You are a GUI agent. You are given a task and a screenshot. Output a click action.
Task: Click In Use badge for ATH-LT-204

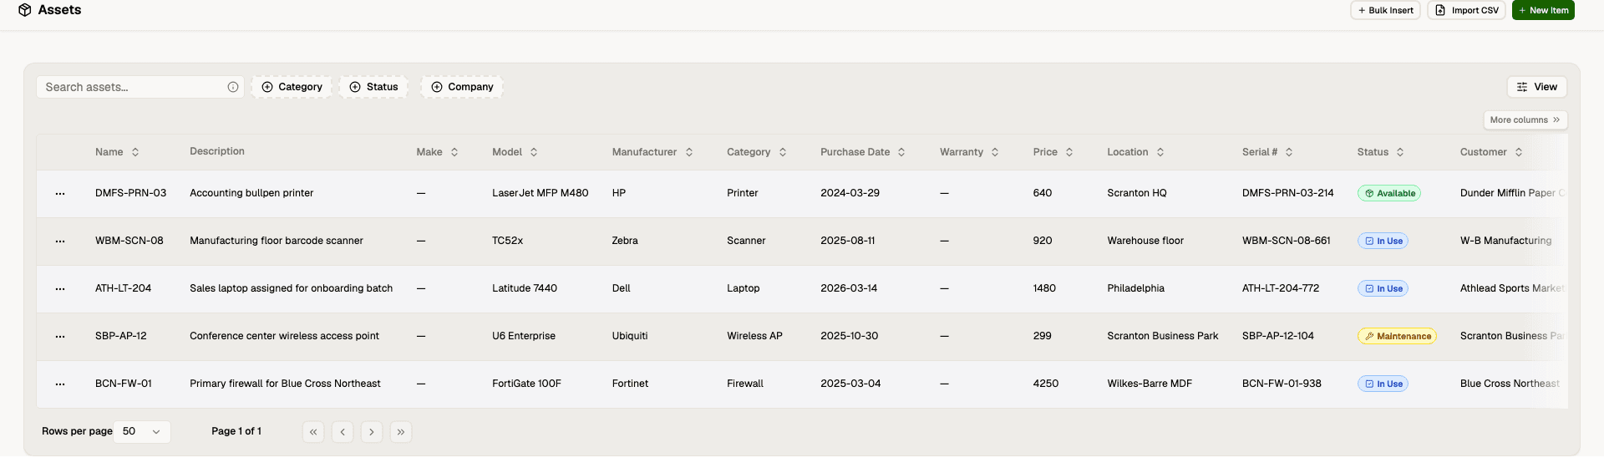[1383, 288]
